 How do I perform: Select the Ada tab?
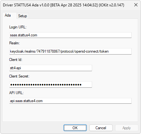(x=8, y=15)
